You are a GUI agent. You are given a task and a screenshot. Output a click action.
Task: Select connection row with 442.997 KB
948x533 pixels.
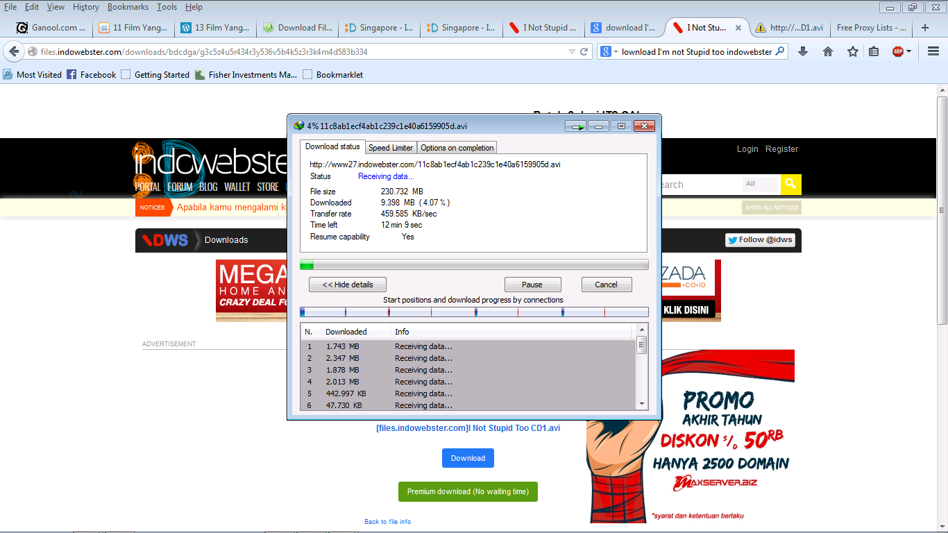coord(468,394)
